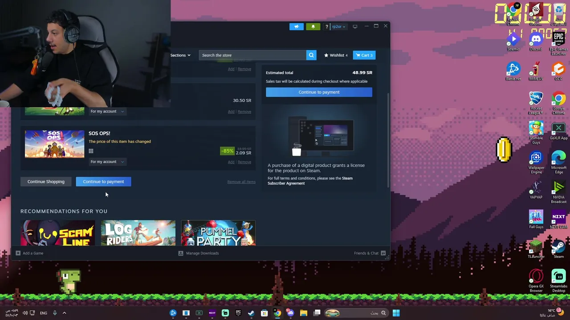Click the taskbar volume speaker icon
570x320 pixels.
click(x=25, y=313)
